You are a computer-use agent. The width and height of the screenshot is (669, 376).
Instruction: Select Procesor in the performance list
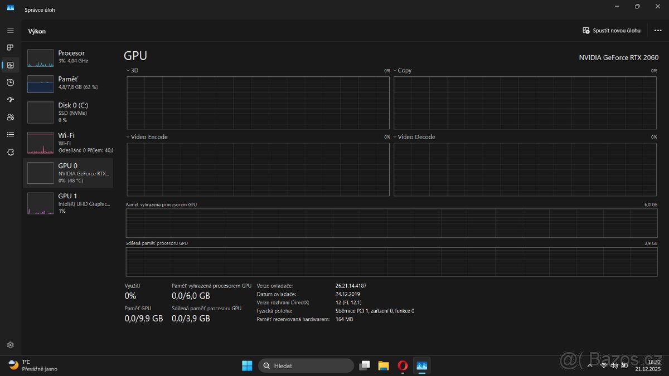tap(67, 57)
